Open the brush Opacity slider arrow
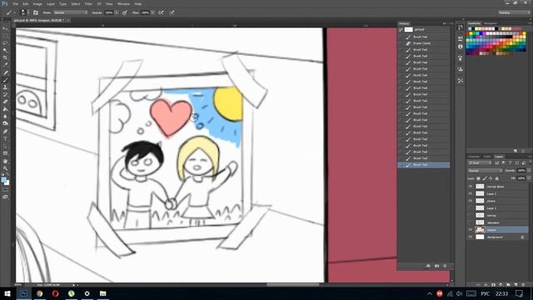This screenshot has width=533, height=300. click(x=117, y=12)
